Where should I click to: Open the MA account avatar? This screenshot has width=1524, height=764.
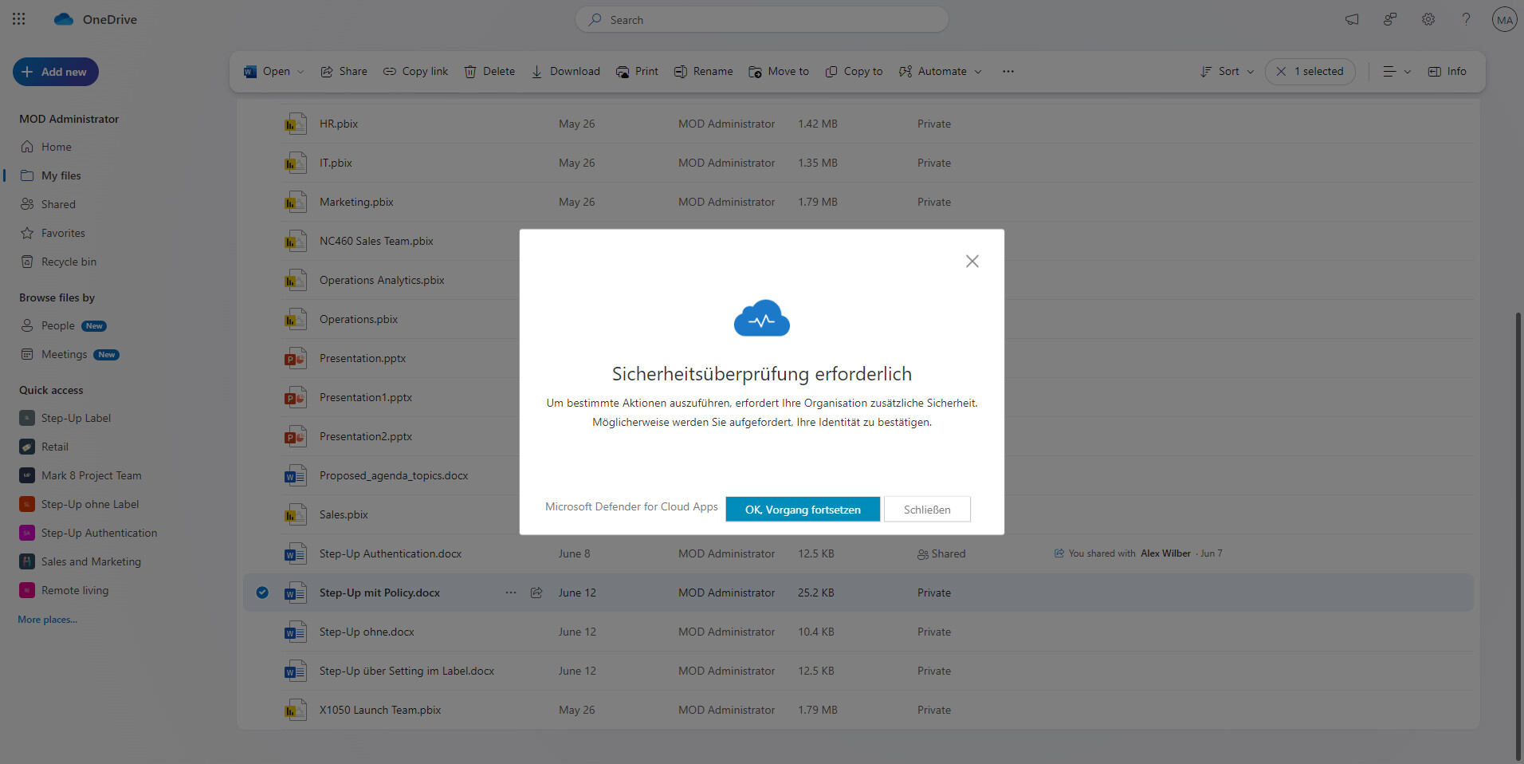pyautogui.click(x=1504, y=19)
